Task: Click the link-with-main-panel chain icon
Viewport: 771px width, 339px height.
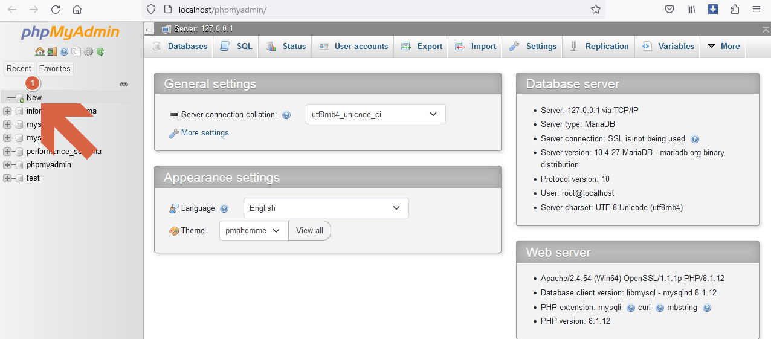Action: click(x=124, y=85)
